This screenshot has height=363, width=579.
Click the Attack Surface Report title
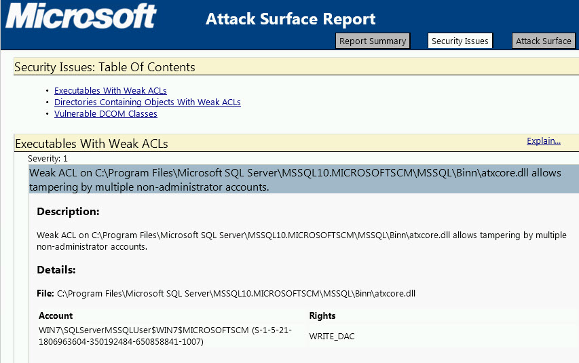click(291, 19)
